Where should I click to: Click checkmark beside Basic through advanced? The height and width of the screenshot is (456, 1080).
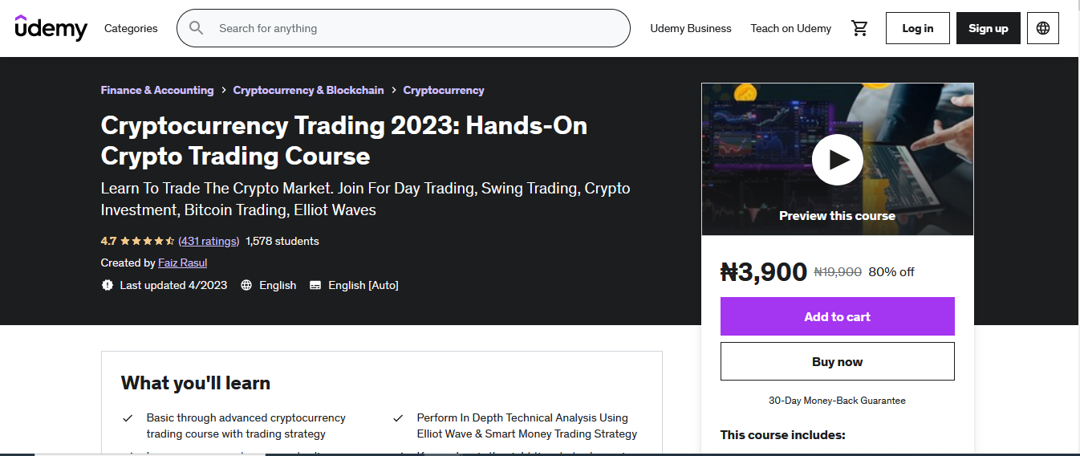tap(128, 418)
